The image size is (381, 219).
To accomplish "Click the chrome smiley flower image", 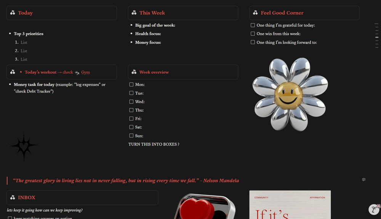I will point(290,94).
